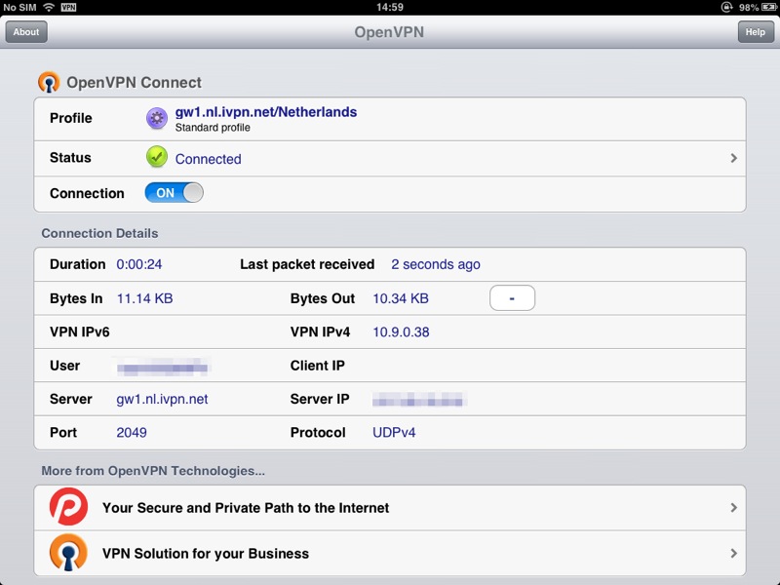Image resolution: width=780 pixels, height=585 pixels.
Task: Click the 10.34 KB Bytes Out value
Action: click(x=401, y=298)
